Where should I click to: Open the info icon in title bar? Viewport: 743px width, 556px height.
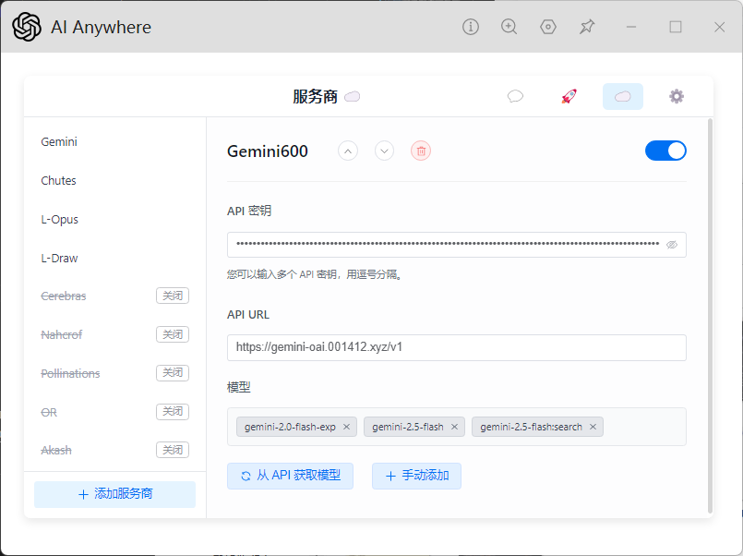click(471, 27)
